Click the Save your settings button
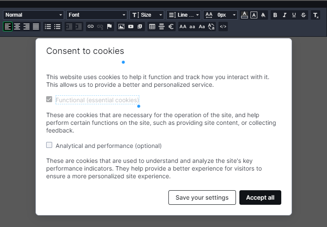Image resolution: width=327 pixels, height=227 pixels. click(202, 198)
